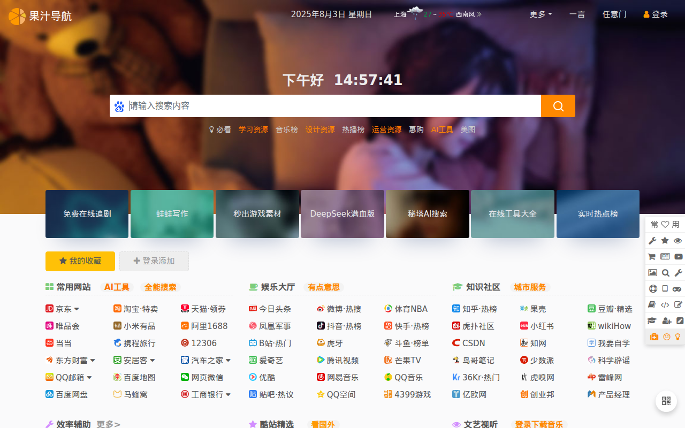Screen dimensions: 685x428
Task: Click the eye icon in the side panel
Action: point(678,241)
